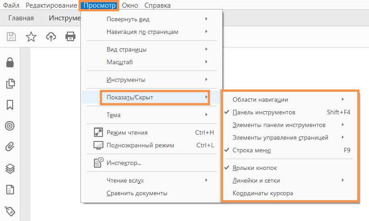Open the Tags sidebar icon
Viewport: 369px width, 221px height.
(10, 211)
